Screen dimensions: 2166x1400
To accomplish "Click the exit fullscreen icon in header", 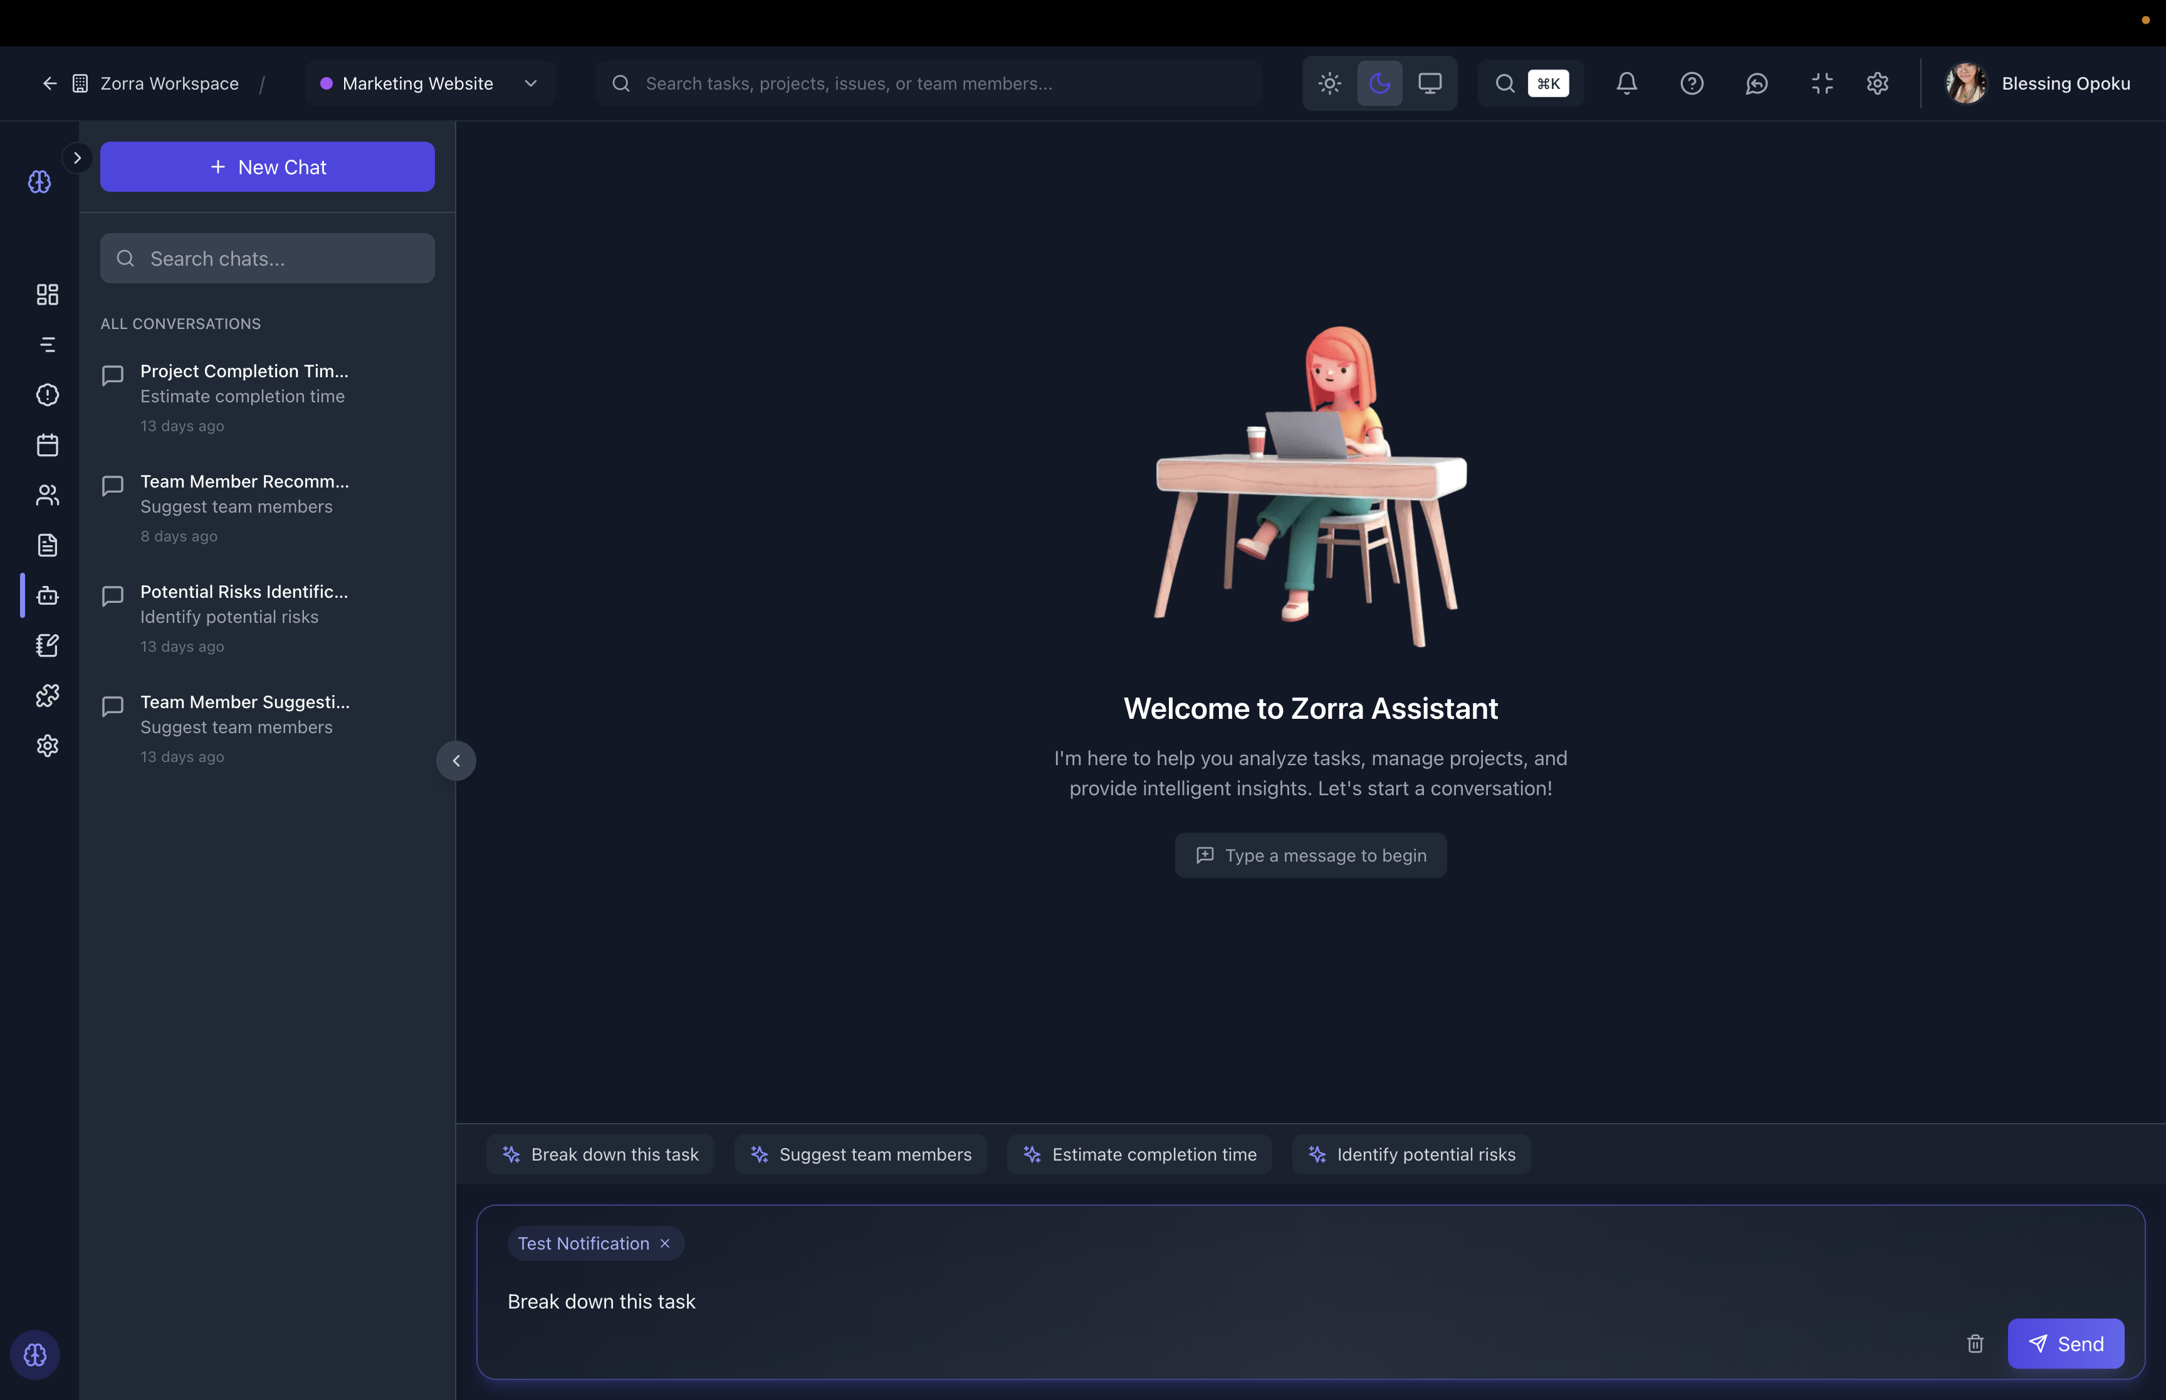I will tap(1821, 83).
